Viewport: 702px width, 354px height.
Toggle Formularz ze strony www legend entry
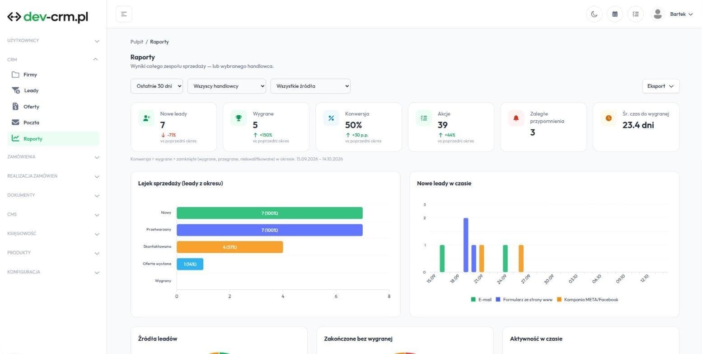524,300
